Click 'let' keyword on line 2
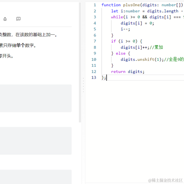184x184 pixels. tap(115, 11)
